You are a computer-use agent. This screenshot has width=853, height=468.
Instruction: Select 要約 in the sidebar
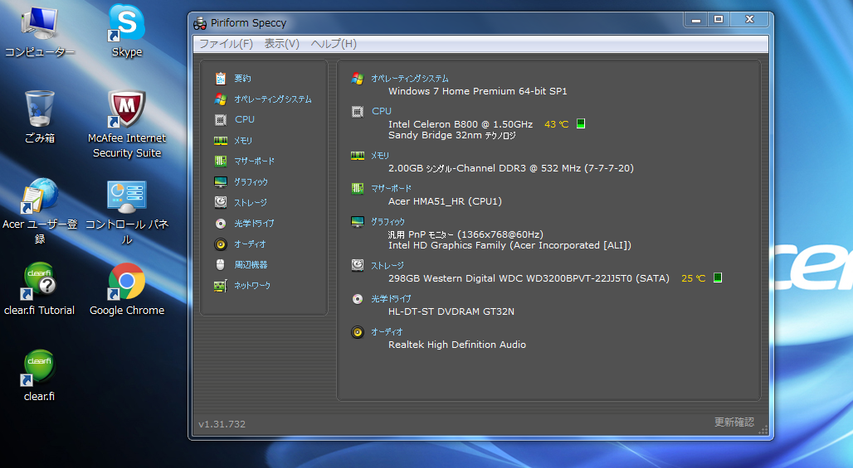(242, 78)
